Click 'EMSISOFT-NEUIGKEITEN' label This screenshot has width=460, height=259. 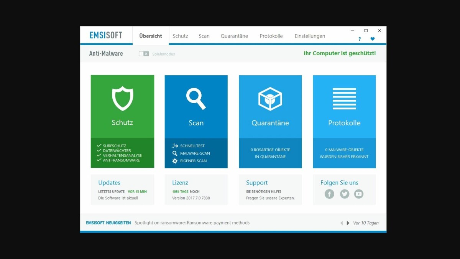point(108,223)
